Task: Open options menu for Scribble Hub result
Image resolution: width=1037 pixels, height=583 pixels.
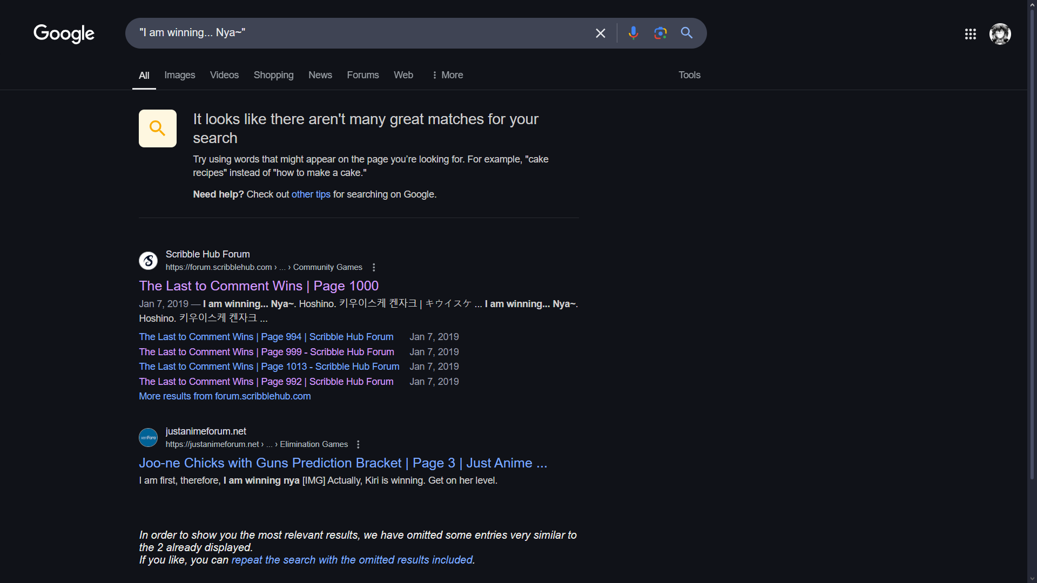Action: 374,267
